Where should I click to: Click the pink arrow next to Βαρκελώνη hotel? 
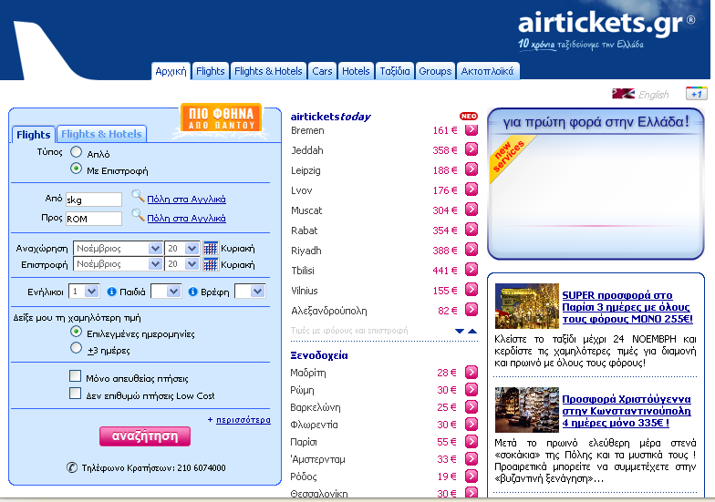tap(471, 406)
